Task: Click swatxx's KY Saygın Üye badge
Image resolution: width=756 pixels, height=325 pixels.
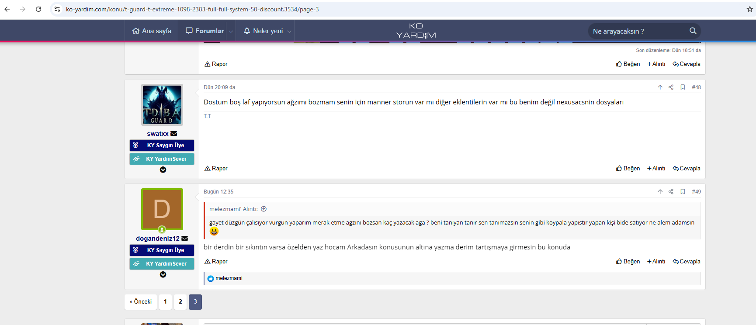Action: pos(162,145)
